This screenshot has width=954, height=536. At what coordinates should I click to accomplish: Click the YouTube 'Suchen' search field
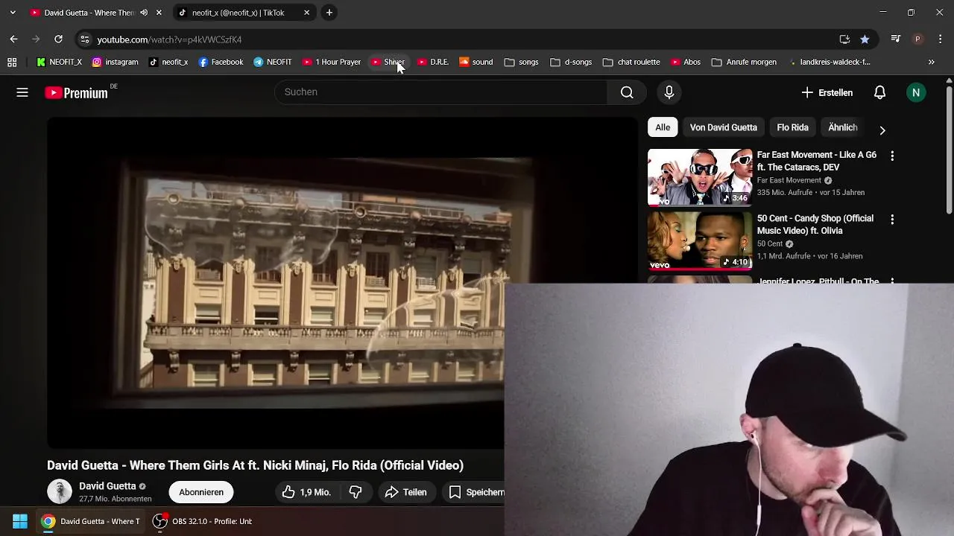point(441,92)
